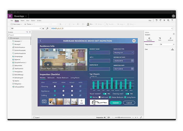
Task: Open the Insert menu
Action: click(x=22, y=20)
